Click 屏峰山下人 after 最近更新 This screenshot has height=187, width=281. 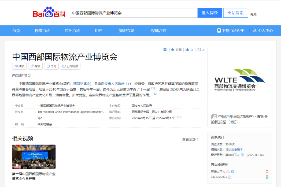[232, 155]
